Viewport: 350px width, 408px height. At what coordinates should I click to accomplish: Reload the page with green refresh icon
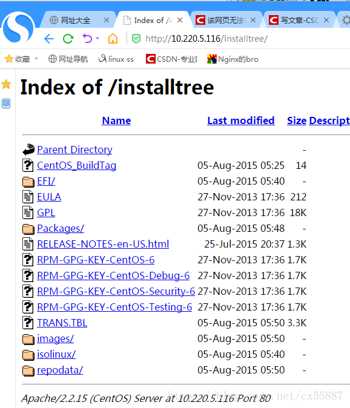[68, 39]
